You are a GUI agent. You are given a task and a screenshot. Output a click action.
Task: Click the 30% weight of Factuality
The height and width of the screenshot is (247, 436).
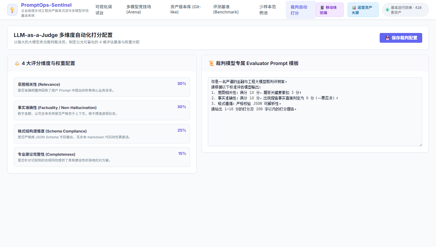click(182, 107)
